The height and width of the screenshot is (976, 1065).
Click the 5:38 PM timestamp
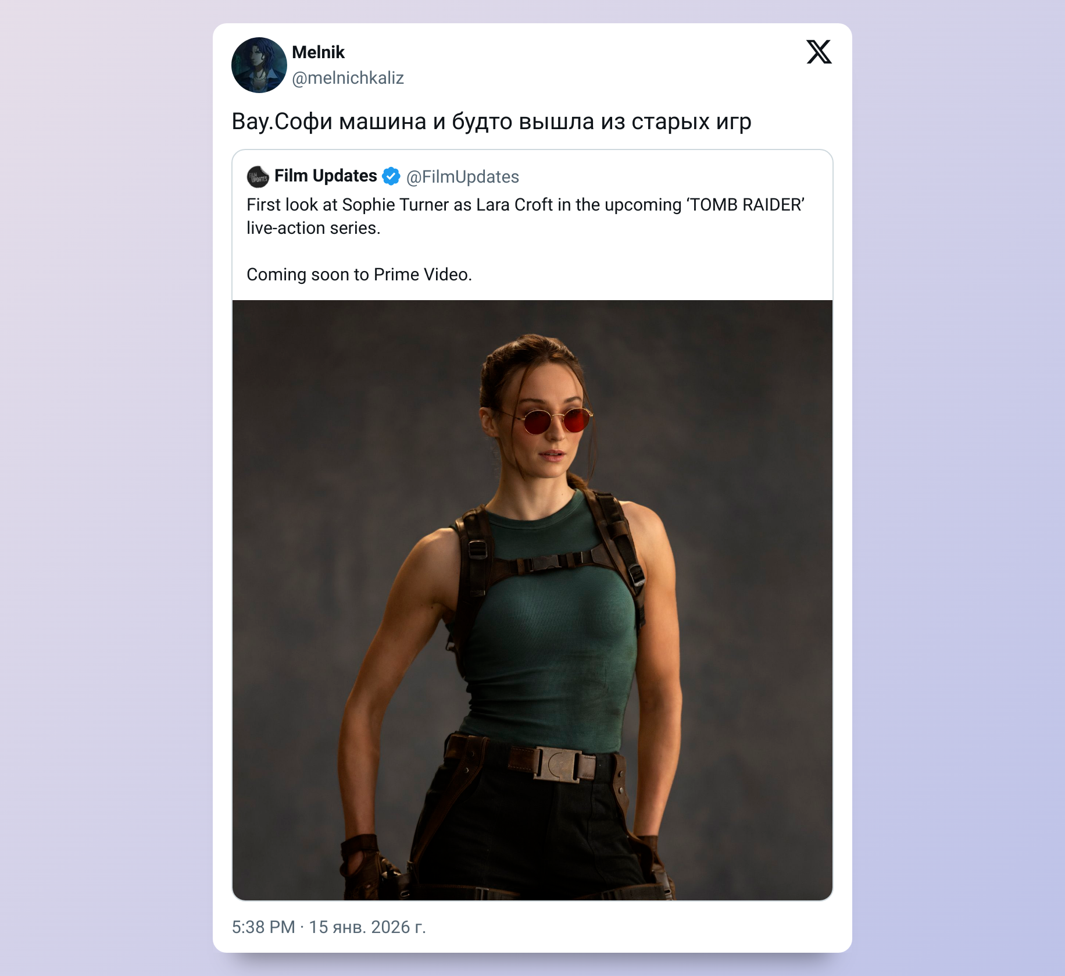[x=263, y=927]
